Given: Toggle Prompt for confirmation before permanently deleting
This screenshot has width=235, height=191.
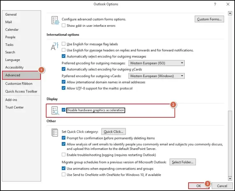Looking at the screenshot, I should [64, 138].
